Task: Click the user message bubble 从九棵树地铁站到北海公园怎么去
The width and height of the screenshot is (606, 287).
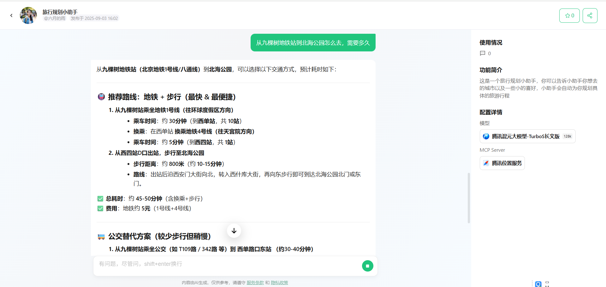Action: 313,43
